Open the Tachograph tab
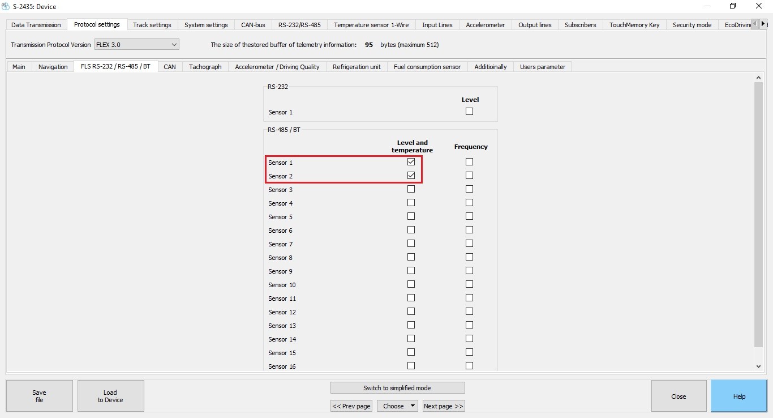 (205, 66)
